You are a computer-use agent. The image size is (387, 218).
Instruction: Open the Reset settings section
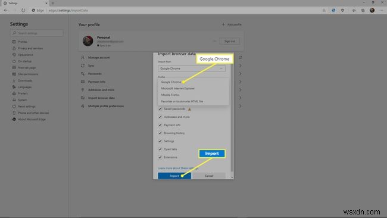[x=26, y=106]
